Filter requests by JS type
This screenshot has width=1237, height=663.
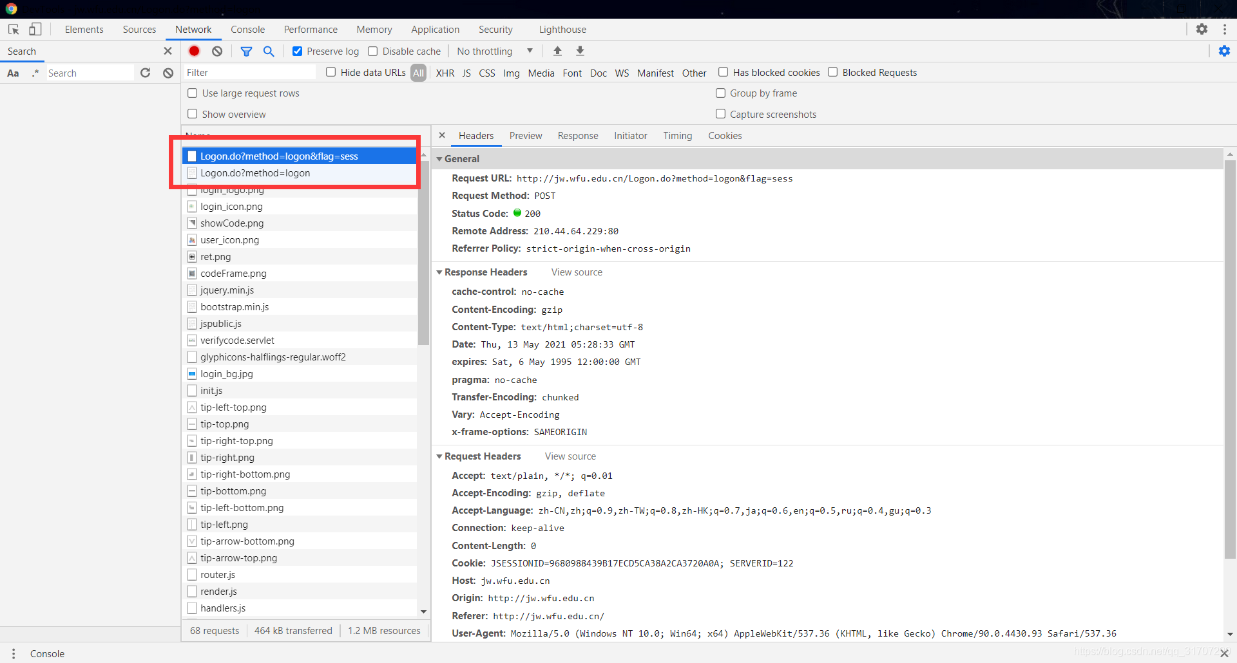466,73
